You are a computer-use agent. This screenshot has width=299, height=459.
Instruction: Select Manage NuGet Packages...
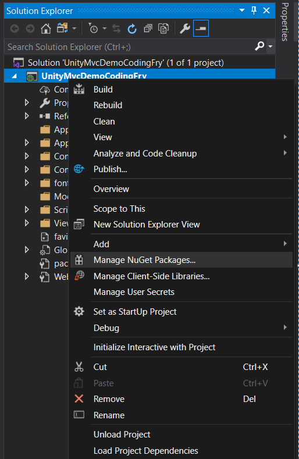tap(181, 260)
